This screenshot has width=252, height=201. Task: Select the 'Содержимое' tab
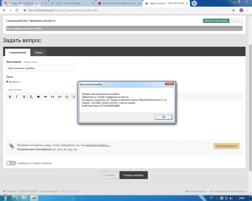coord(18,53)
